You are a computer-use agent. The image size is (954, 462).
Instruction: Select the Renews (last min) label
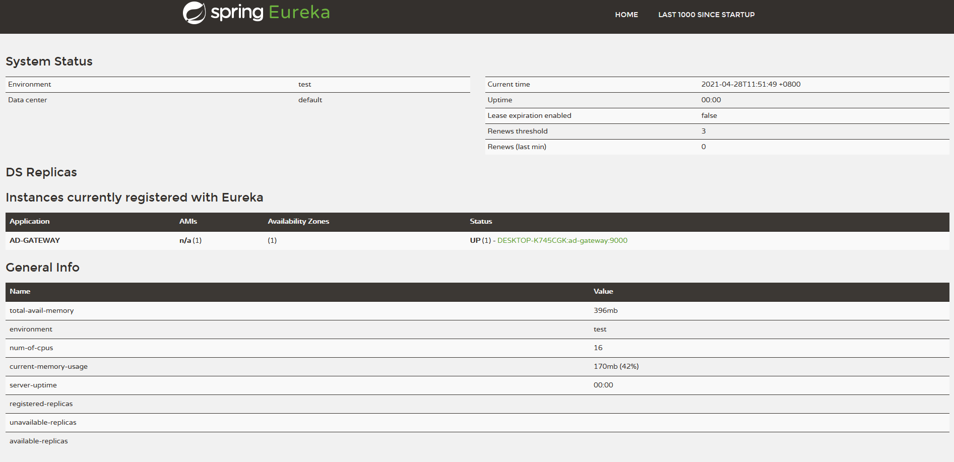pos(517,147)
